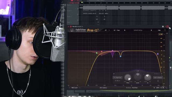
Task: Open the Stereo placement dropdown
Action: click(158, 78)
